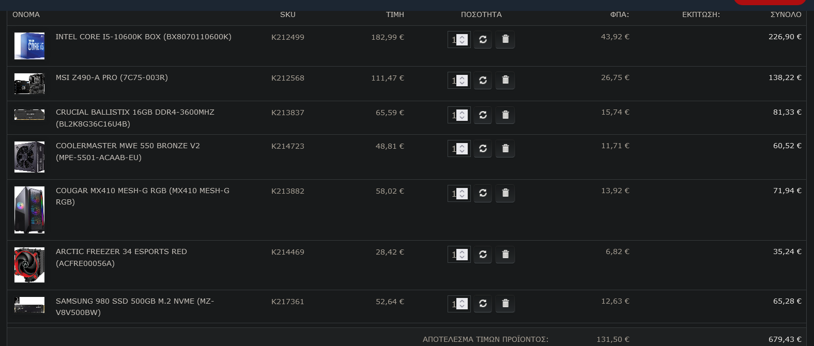Open the Intel Core i5-10600K product thumbnail
814x346 pixels.
tap(29, 46)
